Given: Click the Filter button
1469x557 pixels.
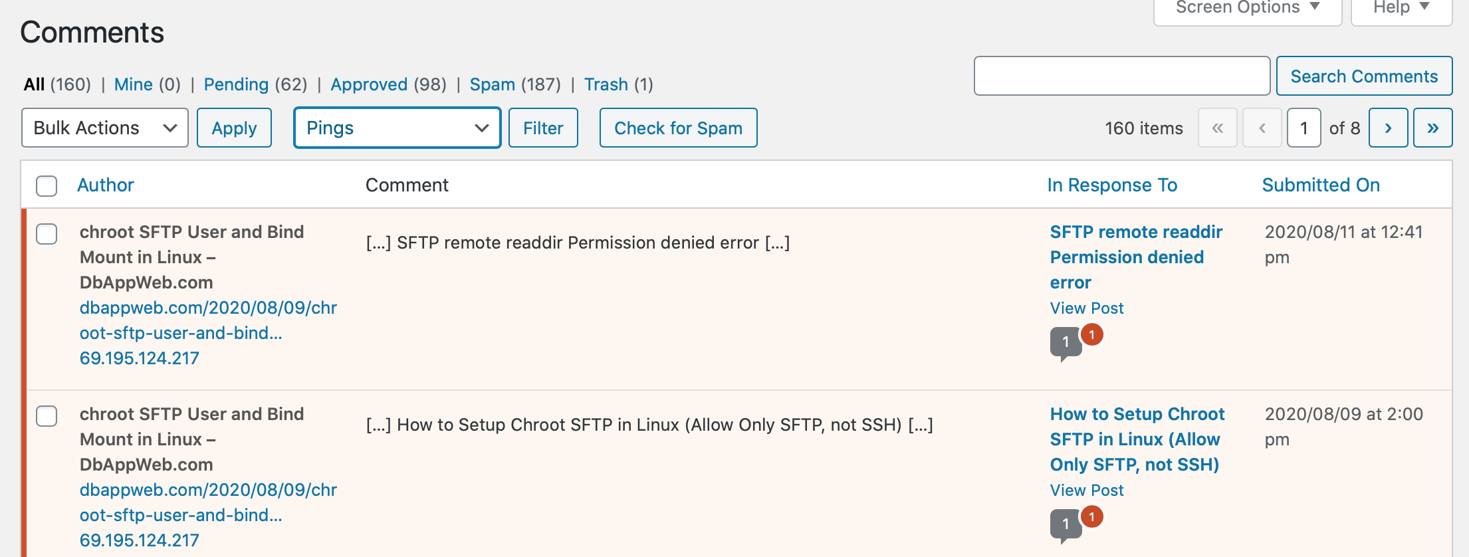Looking at the screenshot, I should [x=543, y=128].
